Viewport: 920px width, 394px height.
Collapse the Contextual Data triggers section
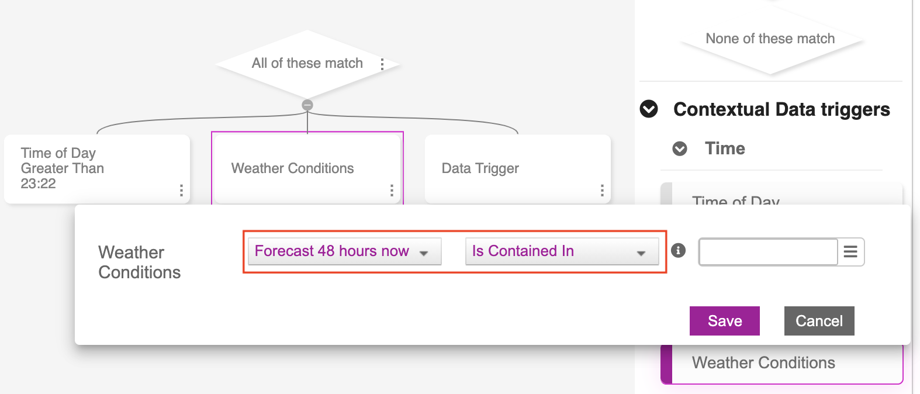[649, 109]
